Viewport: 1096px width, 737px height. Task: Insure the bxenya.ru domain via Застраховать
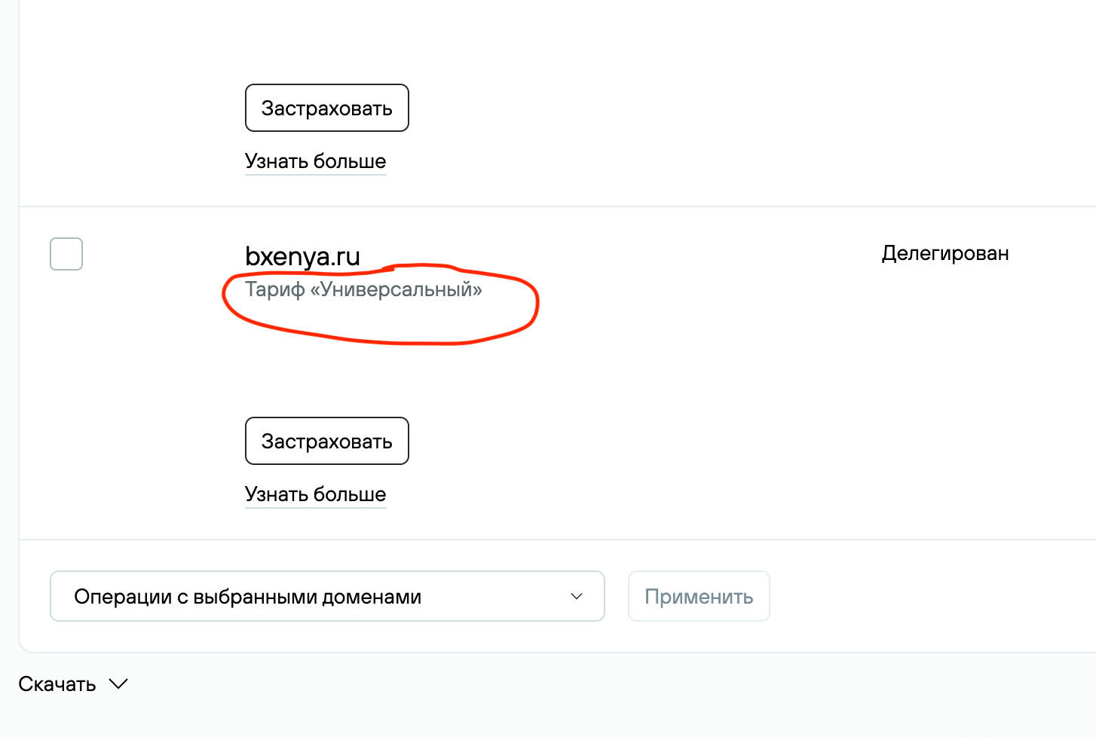326,441
